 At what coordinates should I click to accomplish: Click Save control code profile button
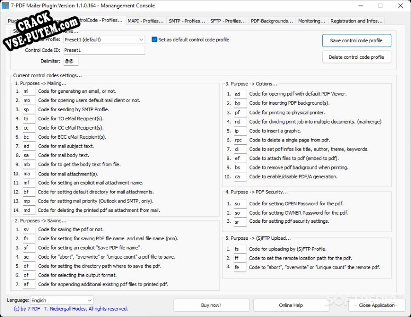coord(357,40)
